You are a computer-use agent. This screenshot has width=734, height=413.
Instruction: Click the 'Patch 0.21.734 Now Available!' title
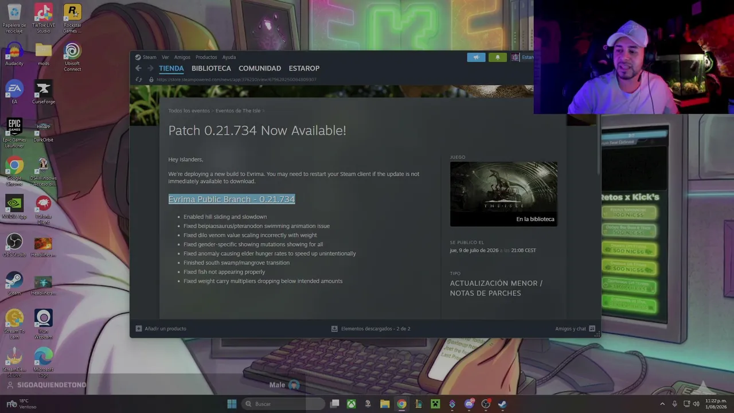pyautogui.click(x=257, y=131)
